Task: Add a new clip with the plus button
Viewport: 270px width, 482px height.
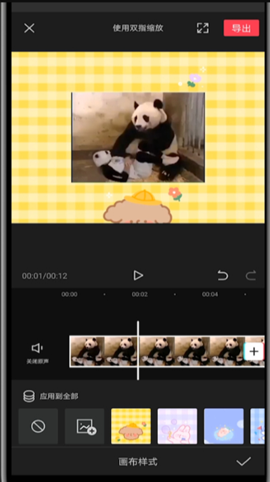Action: tap(254, 351)
